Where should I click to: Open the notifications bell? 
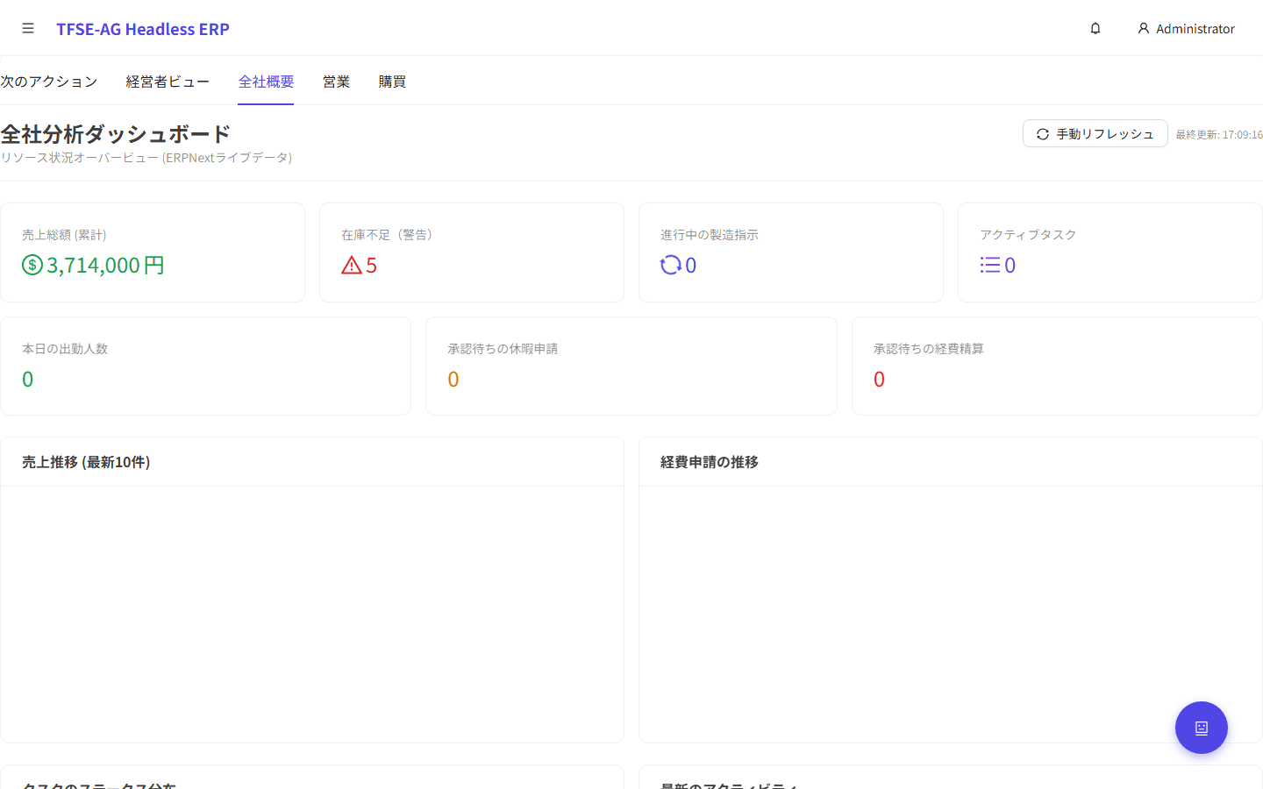click(1095, 27)
